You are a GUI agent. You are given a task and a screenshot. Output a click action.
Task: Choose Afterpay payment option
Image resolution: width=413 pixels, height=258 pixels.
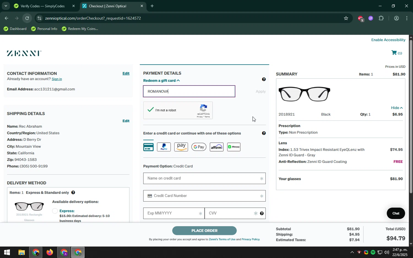(x=234, y=147)
